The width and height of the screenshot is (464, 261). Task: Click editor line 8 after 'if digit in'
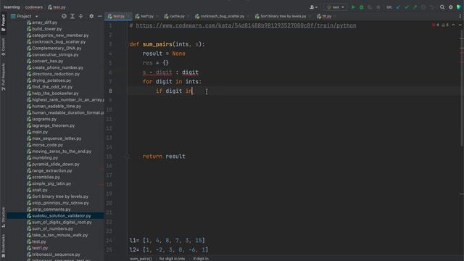tap(193, 91)
